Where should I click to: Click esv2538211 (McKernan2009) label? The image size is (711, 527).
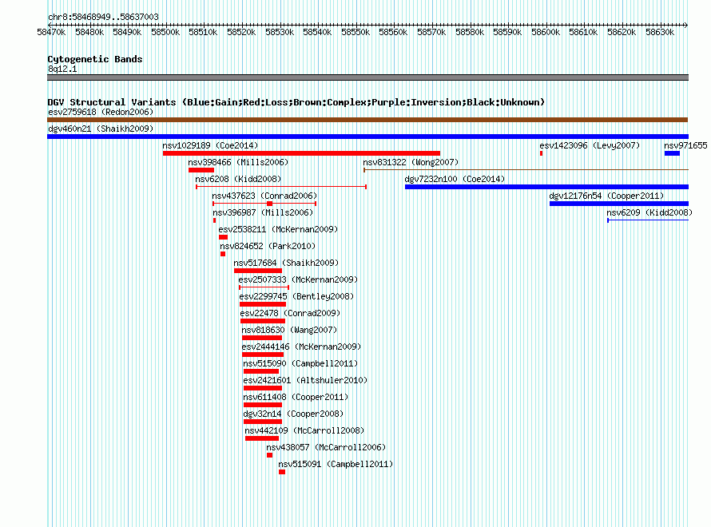point(279,229)
